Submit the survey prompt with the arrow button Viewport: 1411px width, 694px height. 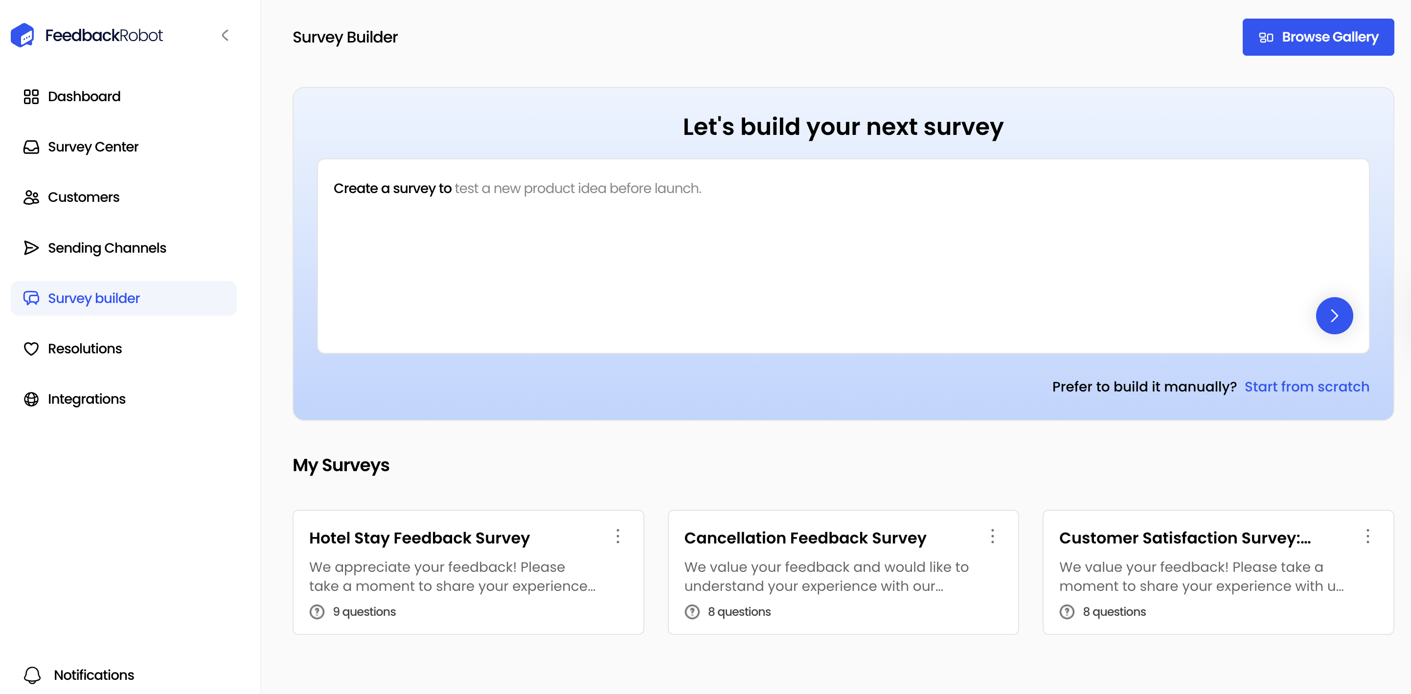1334,315
